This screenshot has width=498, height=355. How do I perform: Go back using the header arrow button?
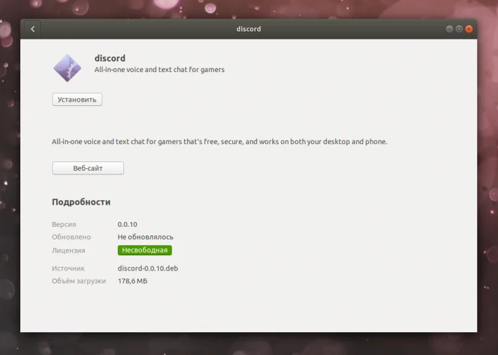[x=33, y=29]
